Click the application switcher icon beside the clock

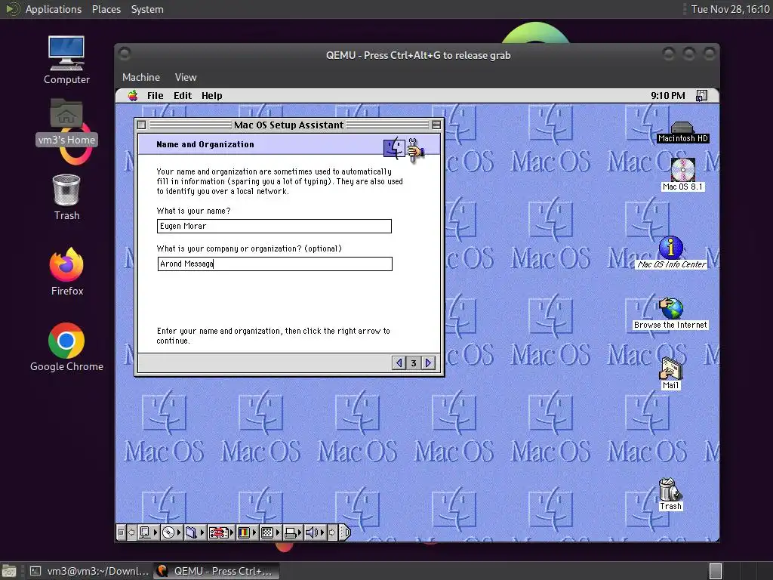701,96
